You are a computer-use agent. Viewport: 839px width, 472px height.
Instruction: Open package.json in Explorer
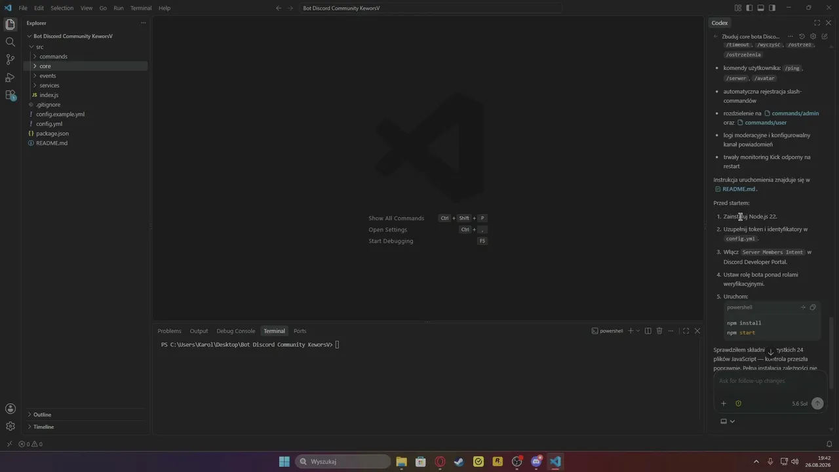85,133
